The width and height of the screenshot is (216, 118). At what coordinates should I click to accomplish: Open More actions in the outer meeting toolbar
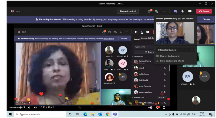[164, 11]
